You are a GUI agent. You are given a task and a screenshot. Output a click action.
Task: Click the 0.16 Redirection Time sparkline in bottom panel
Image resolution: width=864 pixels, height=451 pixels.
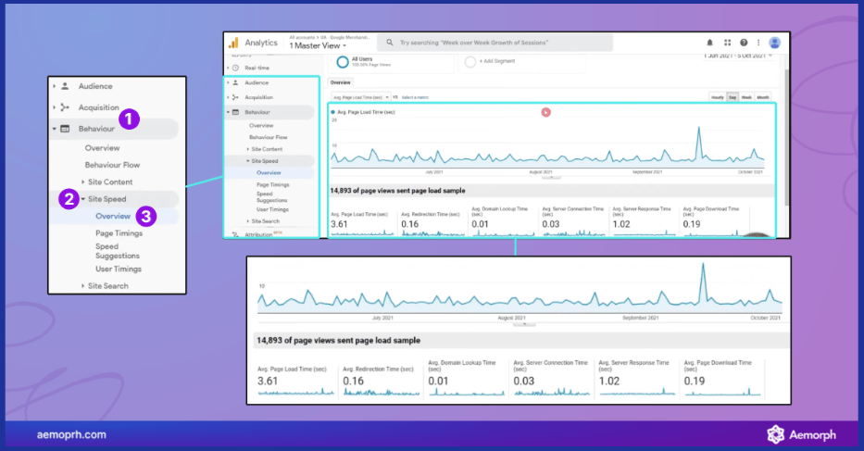tap(382, 392)
